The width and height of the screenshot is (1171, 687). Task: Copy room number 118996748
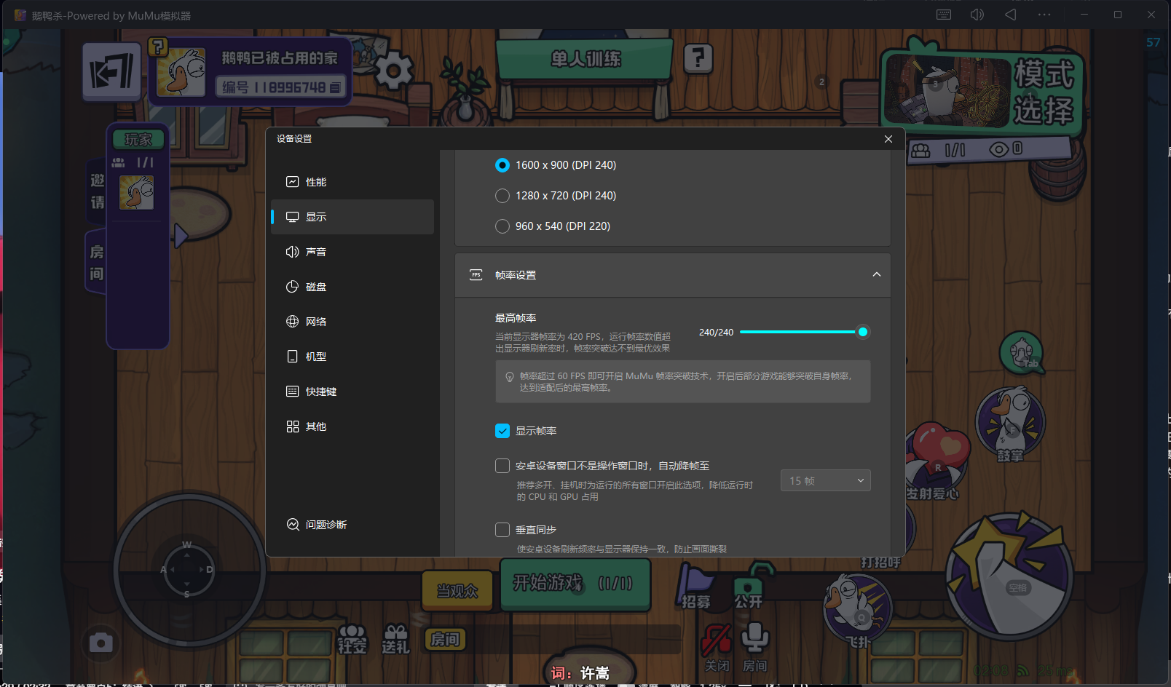[335, 88]
